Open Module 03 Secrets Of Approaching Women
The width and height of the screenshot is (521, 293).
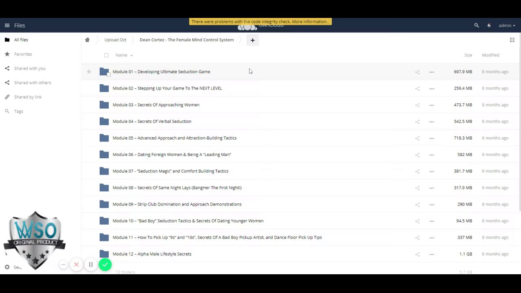pyautogui.click(x=156, y=105)
